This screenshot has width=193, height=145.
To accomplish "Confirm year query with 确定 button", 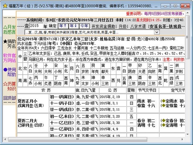I will (x=53, y=26).
